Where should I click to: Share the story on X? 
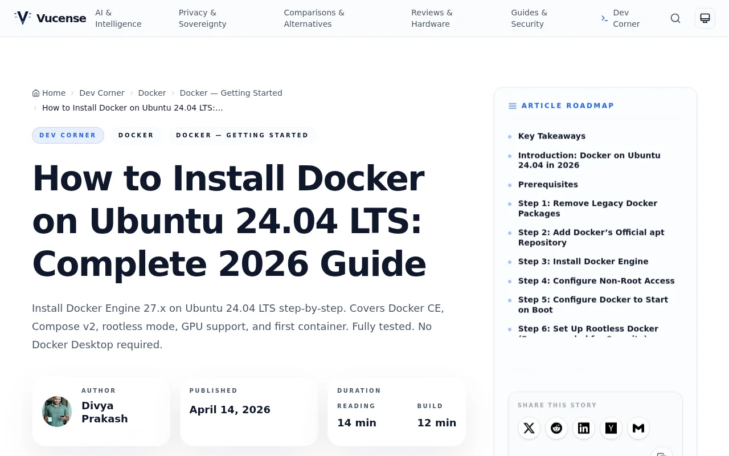(x=529, y=428)
